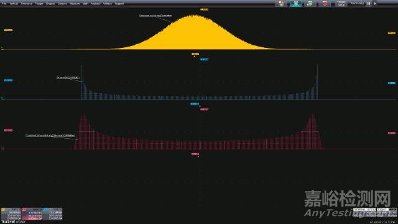Open the yellow trace descriptor box

pos(11,214)
